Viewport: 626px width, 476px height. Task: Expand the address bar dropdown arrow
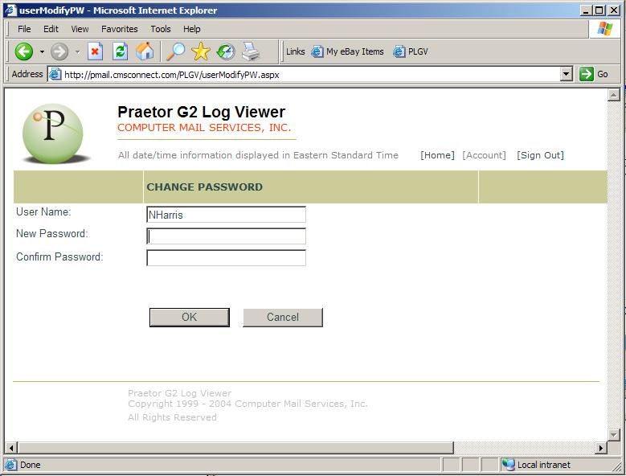click(x=566, y=74)
